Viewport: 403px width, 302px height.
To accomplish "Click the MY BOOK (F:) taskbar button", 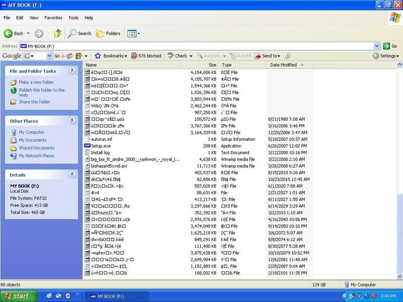I will (x=117, y=296).
